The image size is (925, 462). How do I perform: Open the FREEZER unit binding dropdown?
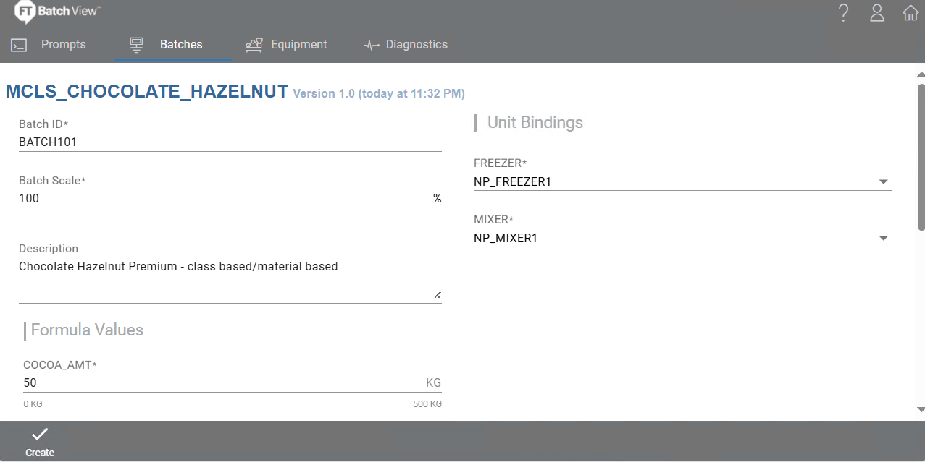coord(682,182)
